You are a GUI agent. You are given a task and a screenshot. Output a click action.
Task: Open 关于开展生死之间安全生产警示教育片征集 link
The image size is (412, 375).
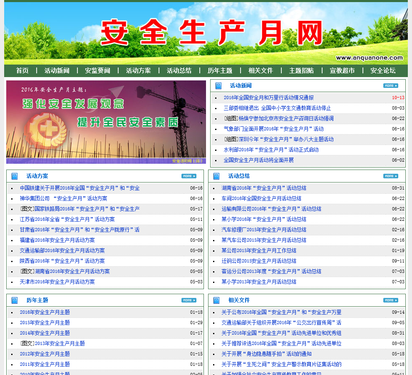pos(281,365)
